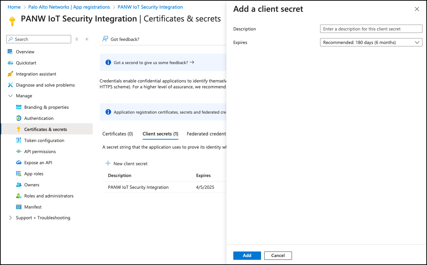Click New client secret plus button
This screenshot has height=265, width=427.
pos(108,164)
